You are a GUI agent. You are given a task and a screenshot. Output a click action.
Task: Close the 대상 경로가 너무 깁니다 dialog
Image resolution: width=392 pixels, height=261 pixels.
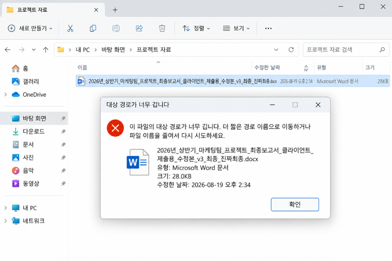click(x=318, y=105)
